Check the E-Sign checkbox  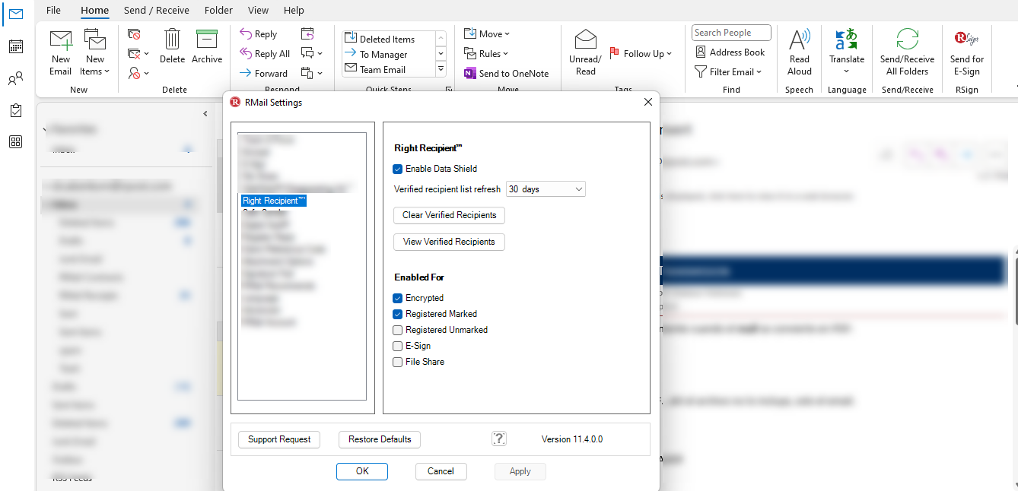click(x=397, y=346)
